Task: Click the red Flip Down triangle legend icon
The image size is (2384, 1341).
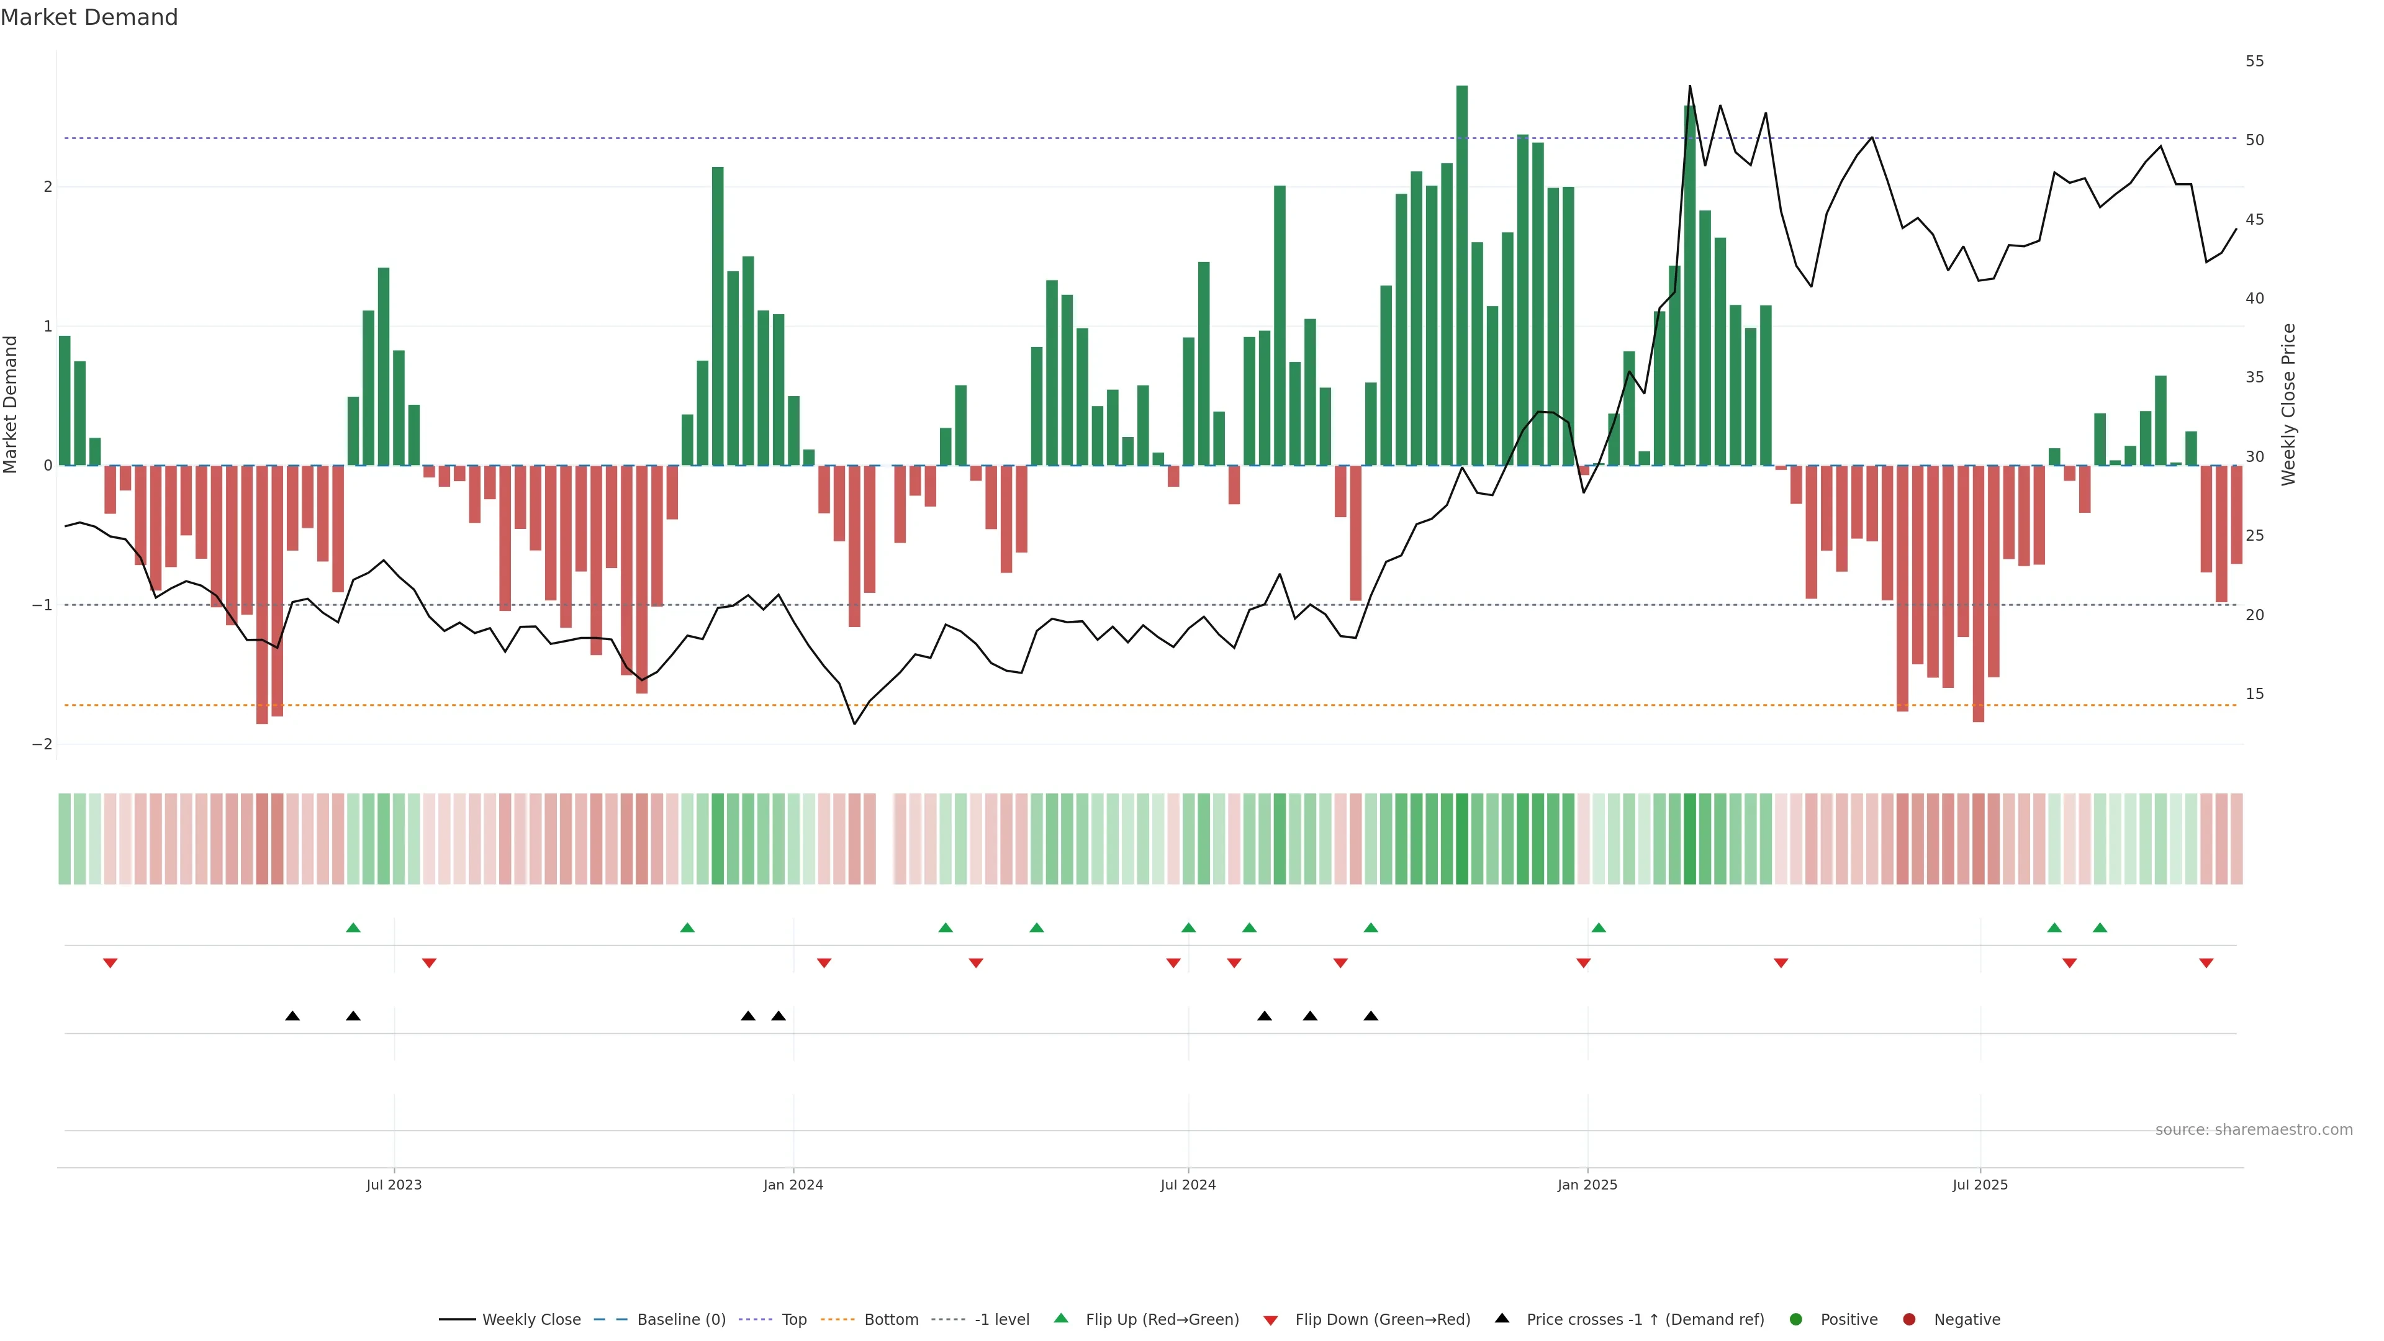Action: coord(1271,1320)
